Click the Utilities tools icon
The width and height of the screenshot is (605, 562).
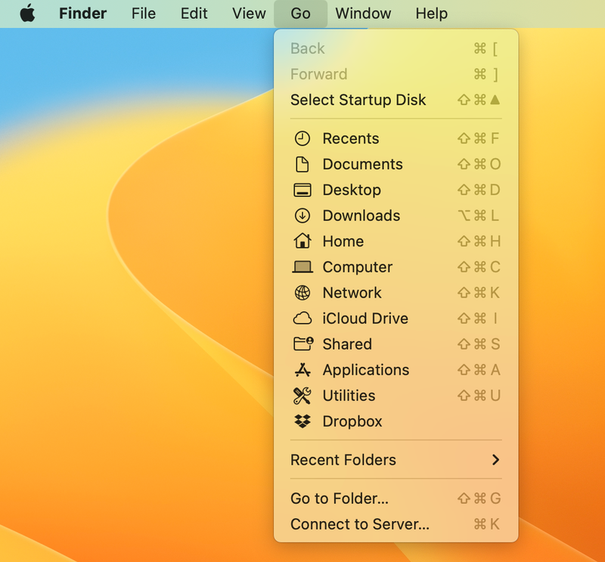[302, 395]
